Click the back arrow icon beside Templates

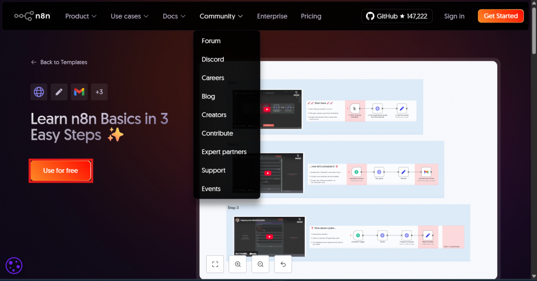coord(34,62)
